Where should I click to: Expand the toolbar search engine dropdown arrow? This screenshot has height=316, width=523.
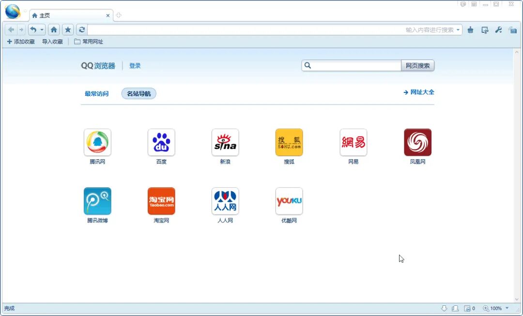pos(458,30)
